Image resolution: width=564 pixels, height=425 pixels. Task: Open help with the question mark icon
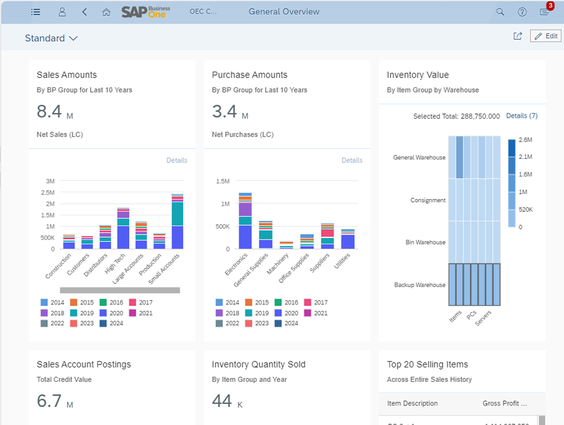[522, 12]
